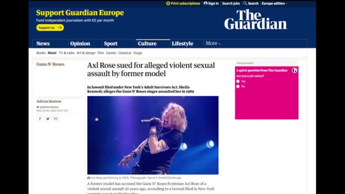The height and width of the screenshot is (194, 345).
Task: Share article via Facebook icon
Action: [40, 119]
